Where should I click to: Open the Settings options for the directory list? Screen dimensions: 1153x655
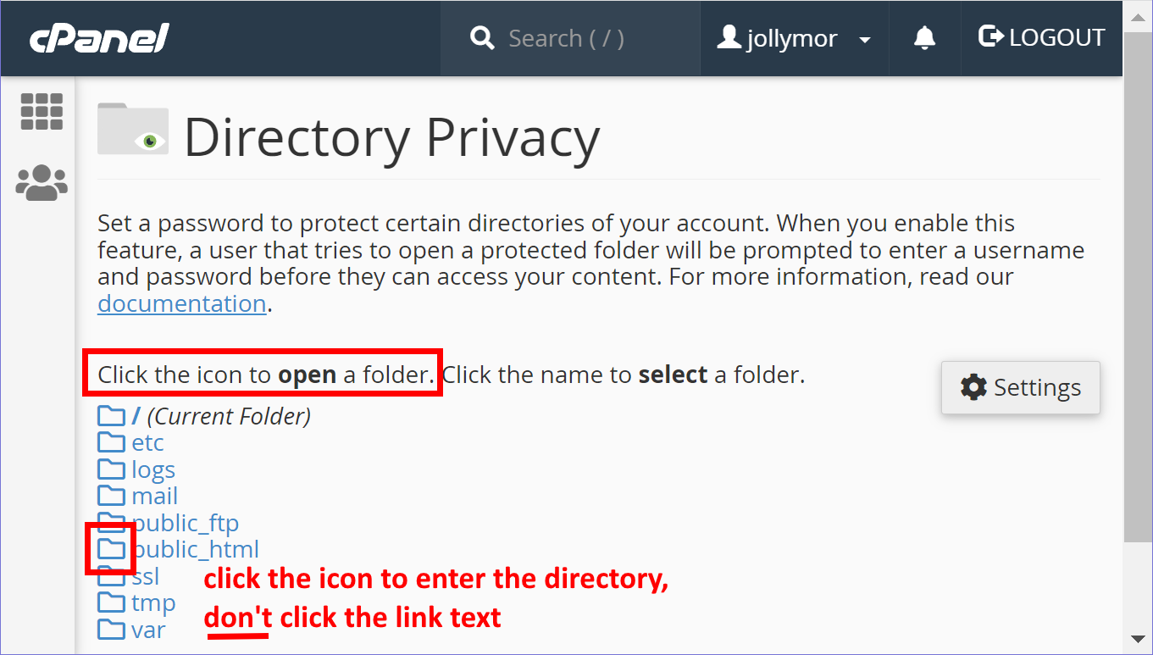click(x=1020, y=387)
